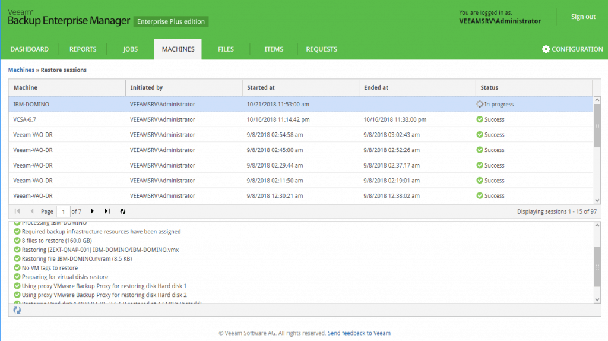
Task: Click log panel scrollbar up arrow
Action: 597,225
